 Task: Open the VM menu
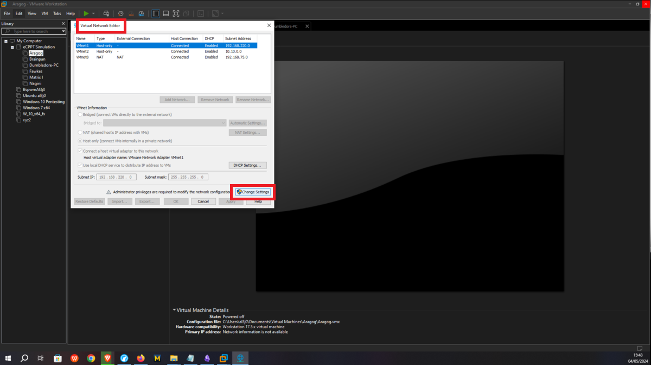pyautogui.click(x=44, y=14)
